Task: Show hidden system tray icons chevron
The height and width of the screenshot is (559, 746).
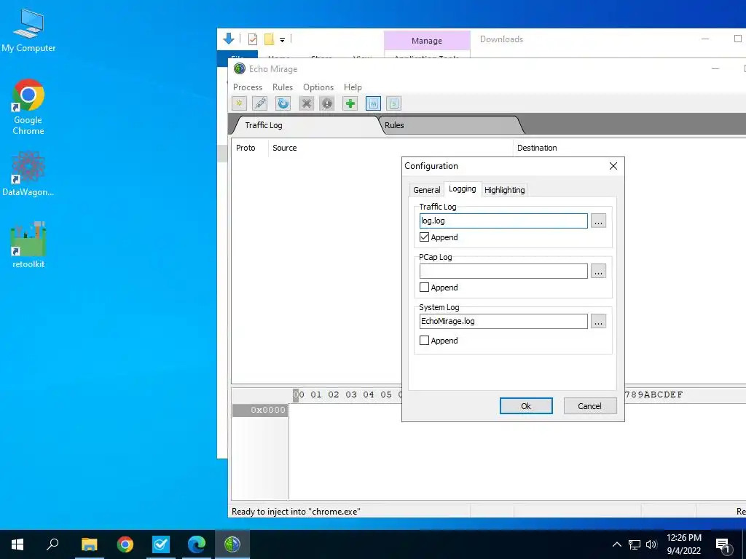Action: [616, 544]
